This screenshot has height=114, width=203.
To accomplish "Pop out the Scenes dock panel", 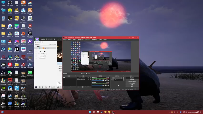I will click(x=75, y=76).
